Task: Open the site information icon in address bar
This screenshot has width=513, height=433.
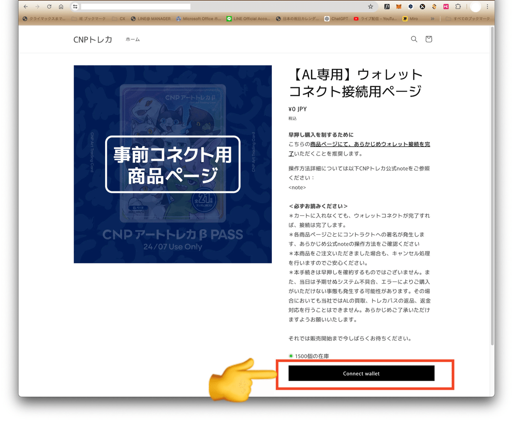Action: [x=75, y=6]
